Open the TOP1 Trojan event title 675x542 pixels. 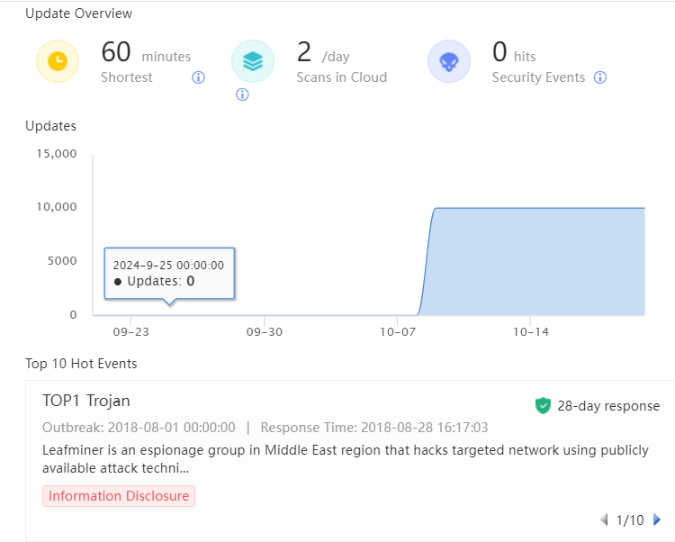click(86, 401)
